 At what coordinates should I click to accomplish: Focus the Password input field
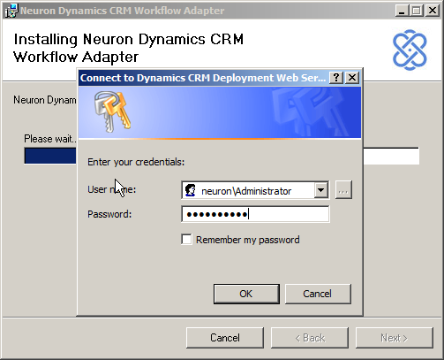pyautogui.click(x=255, y=214)
